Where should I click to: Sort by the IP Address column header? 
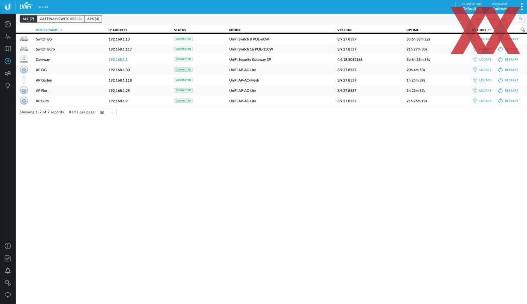(x=118, y=30)
